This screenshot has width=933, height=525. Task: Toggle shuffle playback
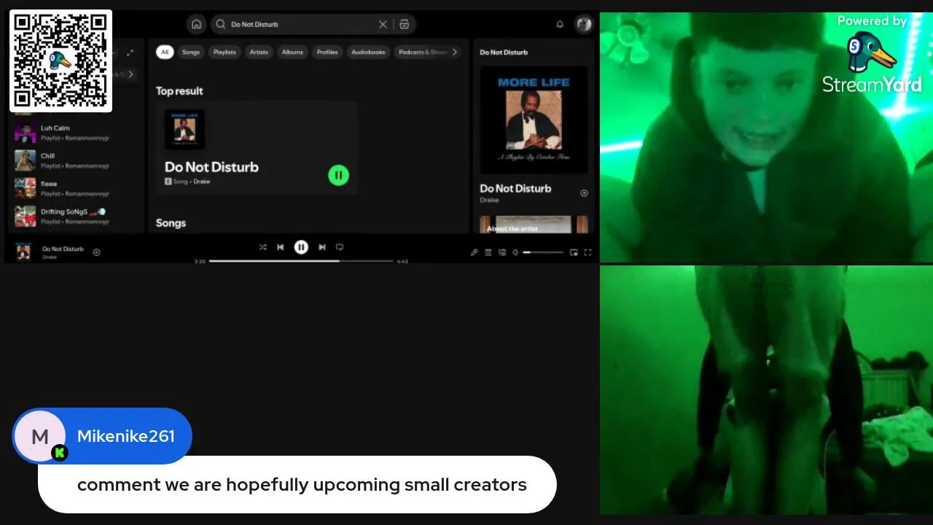tap(262, 247)
